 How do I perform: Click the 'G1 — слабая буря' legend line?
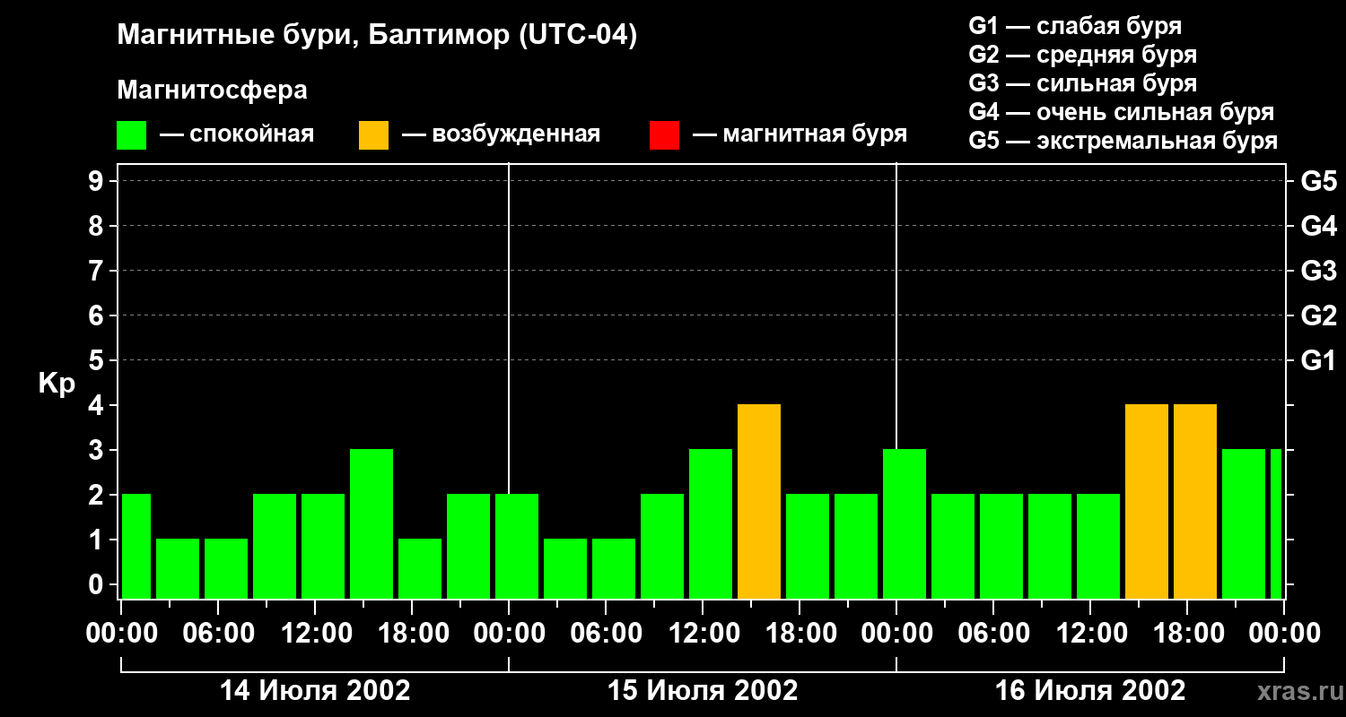point(1075,26)
